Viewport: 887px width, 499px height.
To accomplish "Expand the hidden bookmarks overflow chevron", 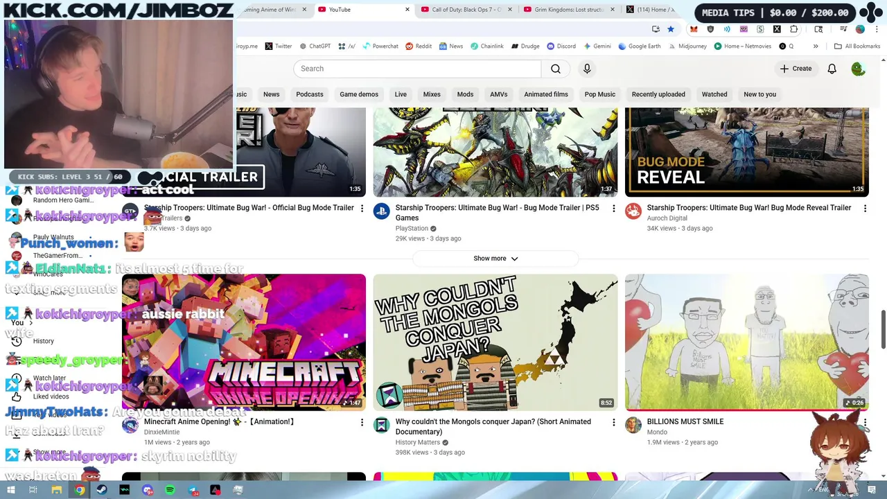I will point(816,46).
